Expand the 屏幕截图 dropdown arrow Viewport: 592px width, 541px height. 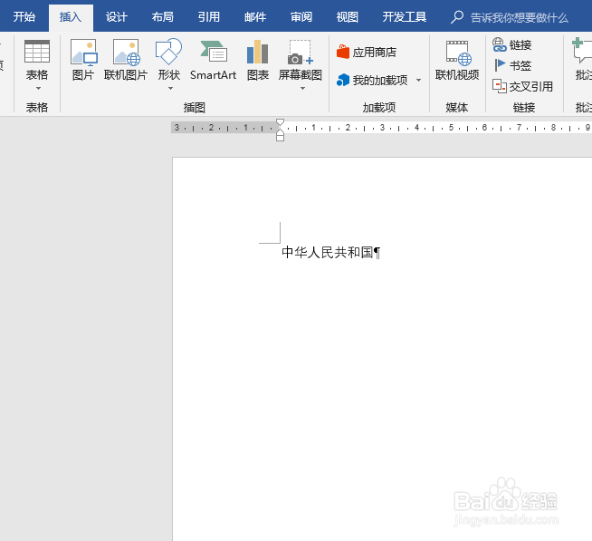pos(302,89)
